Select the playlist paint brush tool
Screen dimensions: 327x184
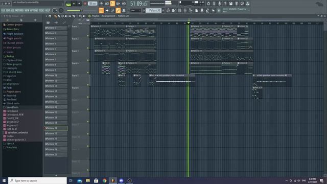(x=59, y=16)
